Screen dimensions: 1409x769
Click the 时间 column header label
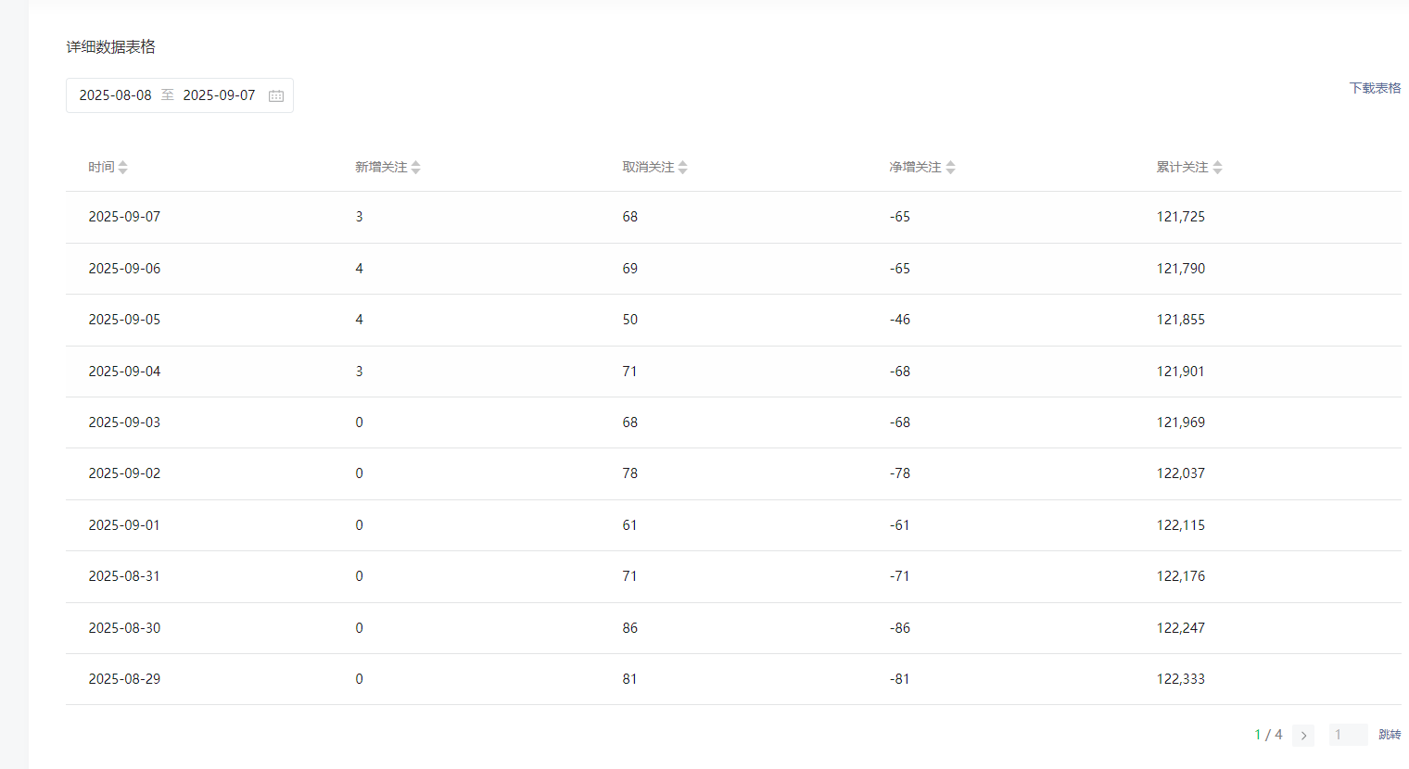[101, 168]
